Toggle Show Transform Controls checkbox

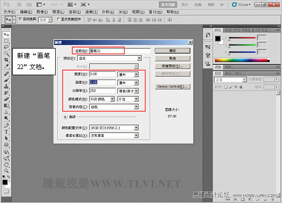coord(58,19)
